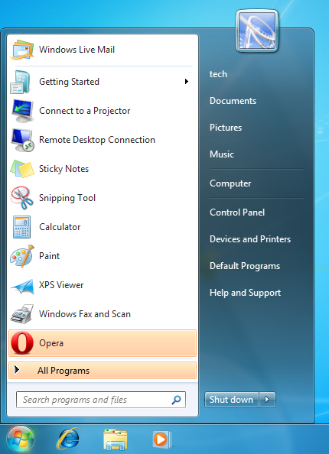Open the Calculator program icon
The image size is (329, 454).
(x=21, y=227)
